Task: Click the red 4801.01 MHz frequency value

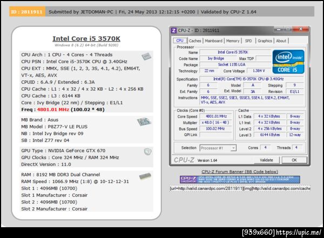Action: tap(53, 110)
